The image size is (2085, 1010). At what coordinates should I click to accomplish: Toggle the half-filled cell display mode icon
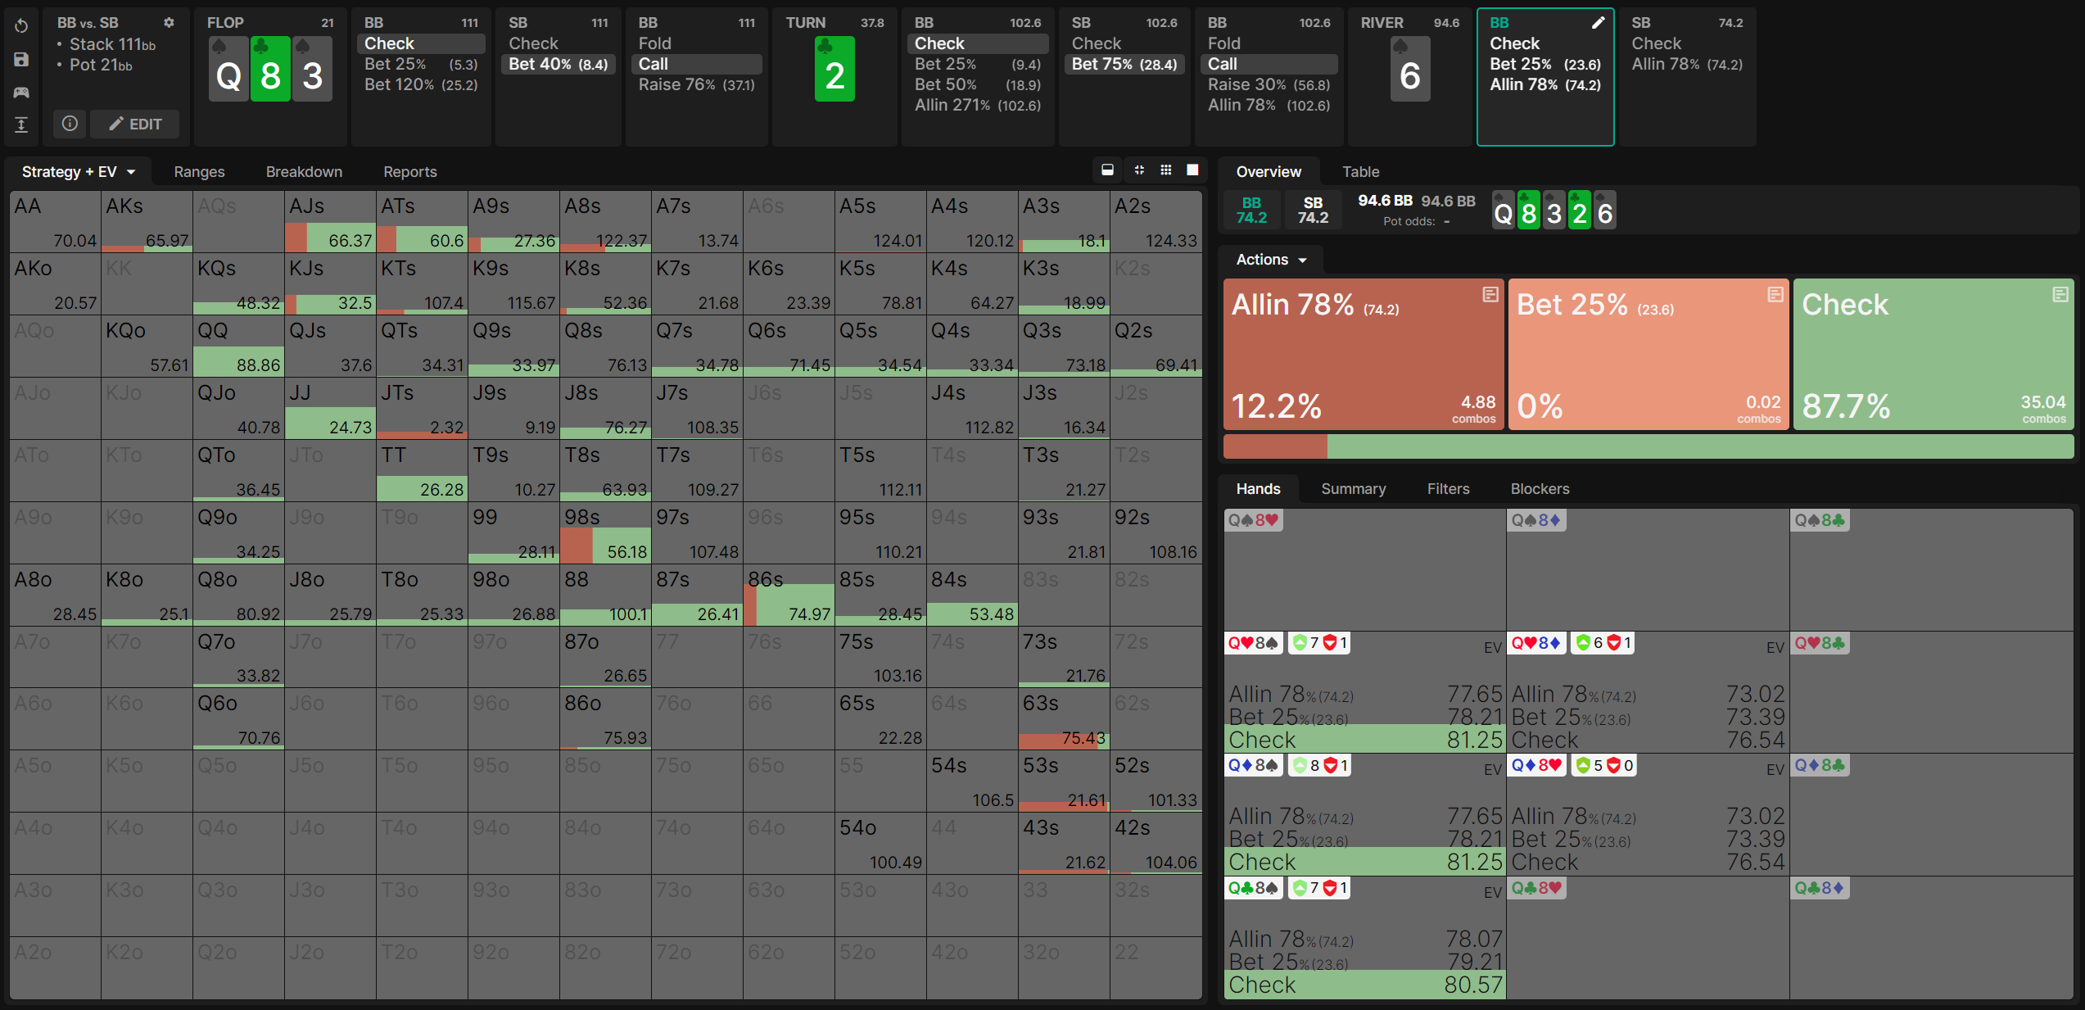(1107, 170)
